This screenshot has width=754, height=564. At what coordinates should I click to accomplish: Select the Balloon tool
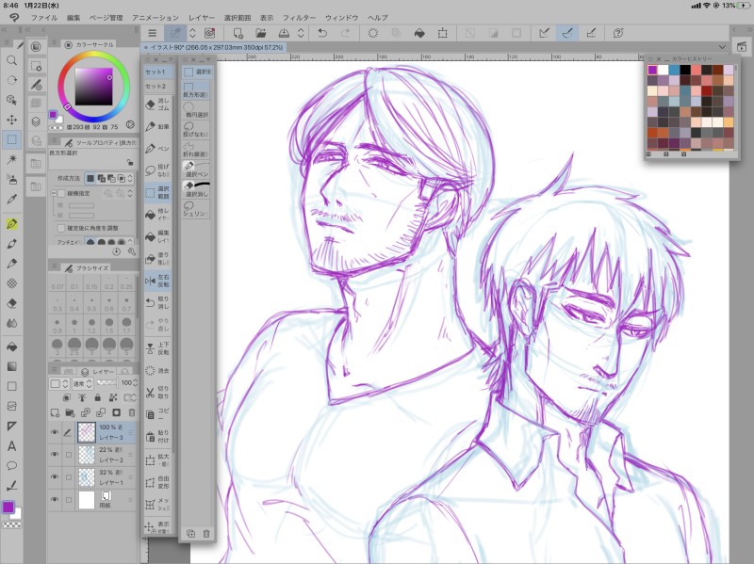tap(12, 465)
